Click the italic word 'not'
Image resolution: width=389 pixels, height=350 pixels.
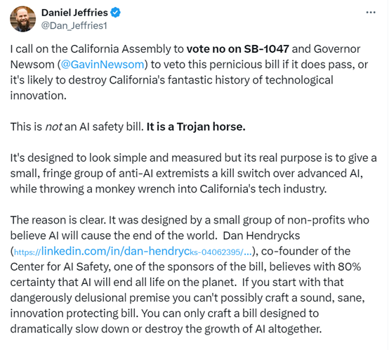tap(53, 127)
